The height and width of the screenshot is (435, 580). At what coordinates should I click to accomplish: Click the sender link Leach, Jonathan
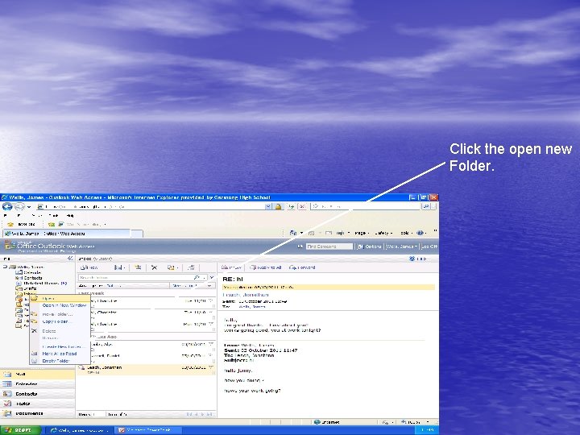(x=246, y=295)
